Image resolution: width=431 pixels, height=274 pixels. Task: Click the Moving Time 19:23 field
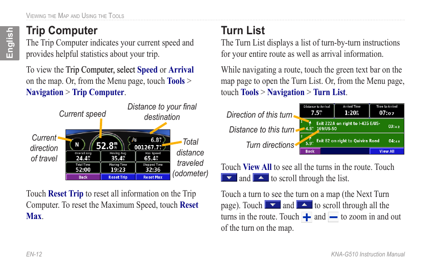[x=118, y=168]
